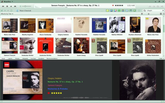Switch to the Photos tab
This screenshot has height=103, width=165.
(x=17, y=58)
